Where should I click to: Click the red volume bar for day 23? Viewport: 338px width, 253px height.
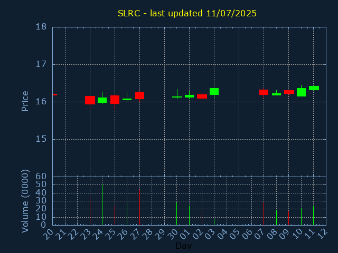[x=90, y=211]
